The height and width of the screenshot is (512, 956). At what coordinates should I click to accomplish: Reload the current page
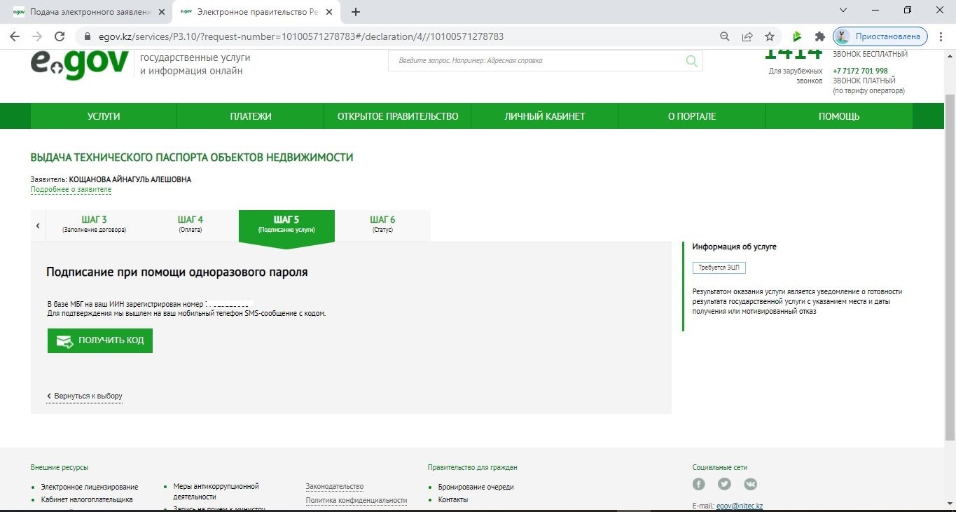60,36
